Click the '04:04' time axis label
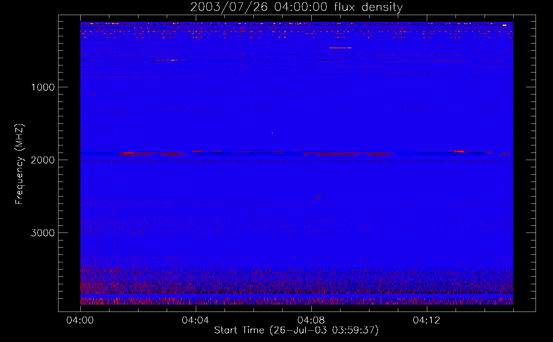 (195, 320)
